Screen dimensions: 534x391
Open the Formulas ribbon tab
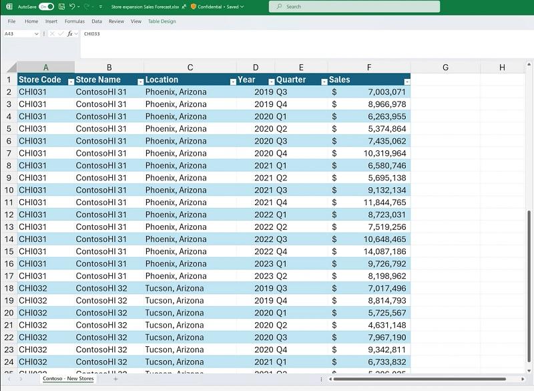coord(75,21)
